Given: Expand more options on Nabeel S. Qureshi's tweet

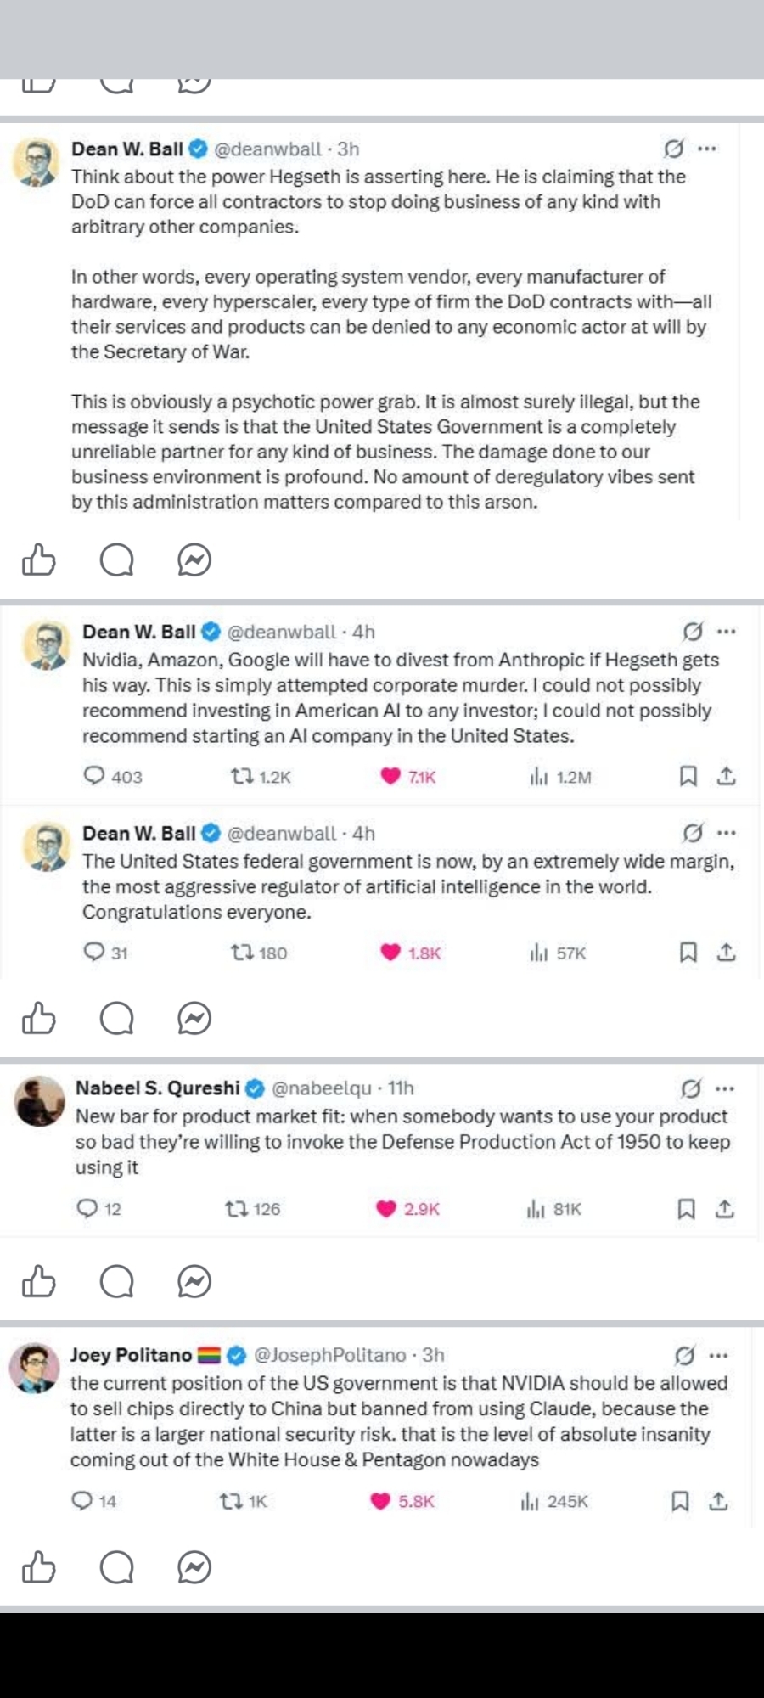Looking at the screenshot, I should click(724, 1088).
